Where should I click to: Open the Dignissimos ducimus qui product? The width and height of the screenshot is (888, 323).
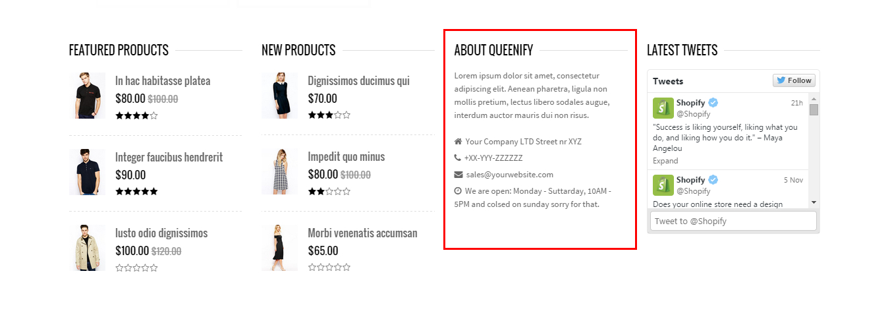[358, 81]
